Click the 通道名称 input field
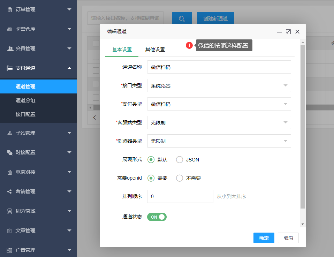Screen dimensions: 334x257 pyautogui.click(x=219, y=67)
